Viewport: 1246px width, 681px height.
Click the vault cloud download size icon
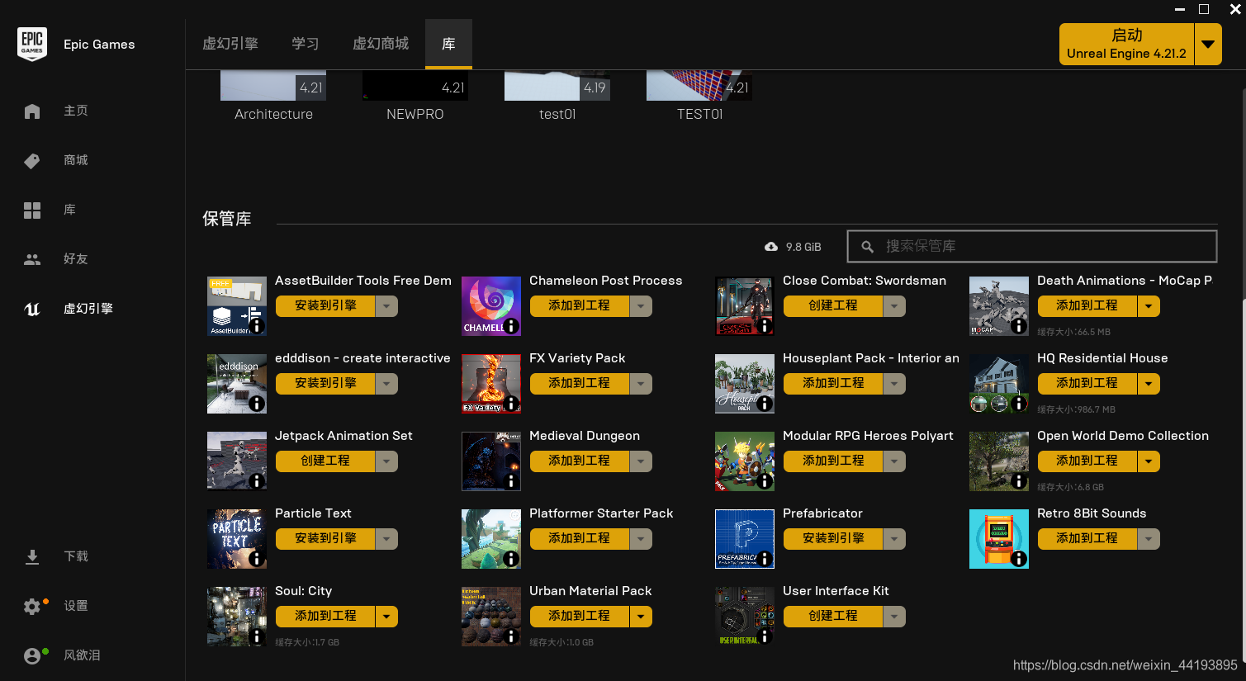(x=771, y=247)
